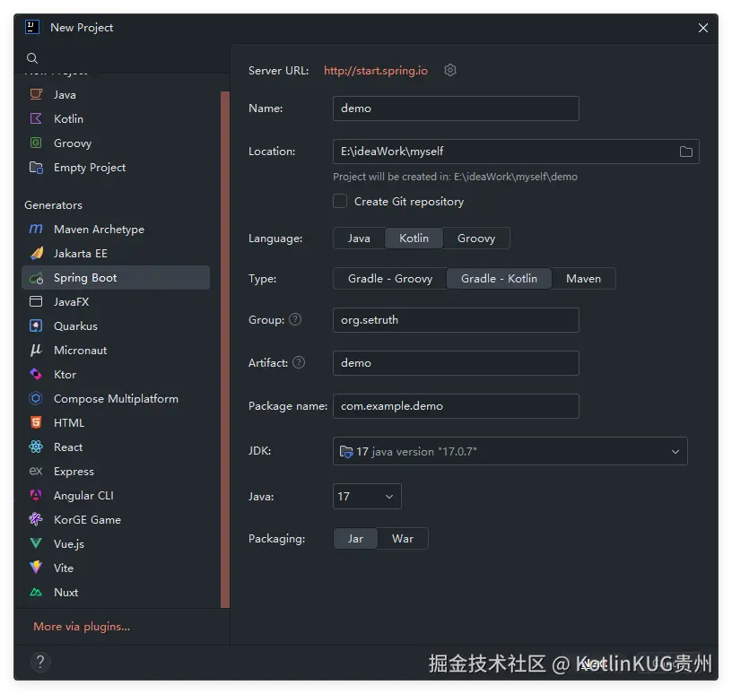Click the Express icon
Viewport: 732px width, 694px height.
click(x=36, y=471)
